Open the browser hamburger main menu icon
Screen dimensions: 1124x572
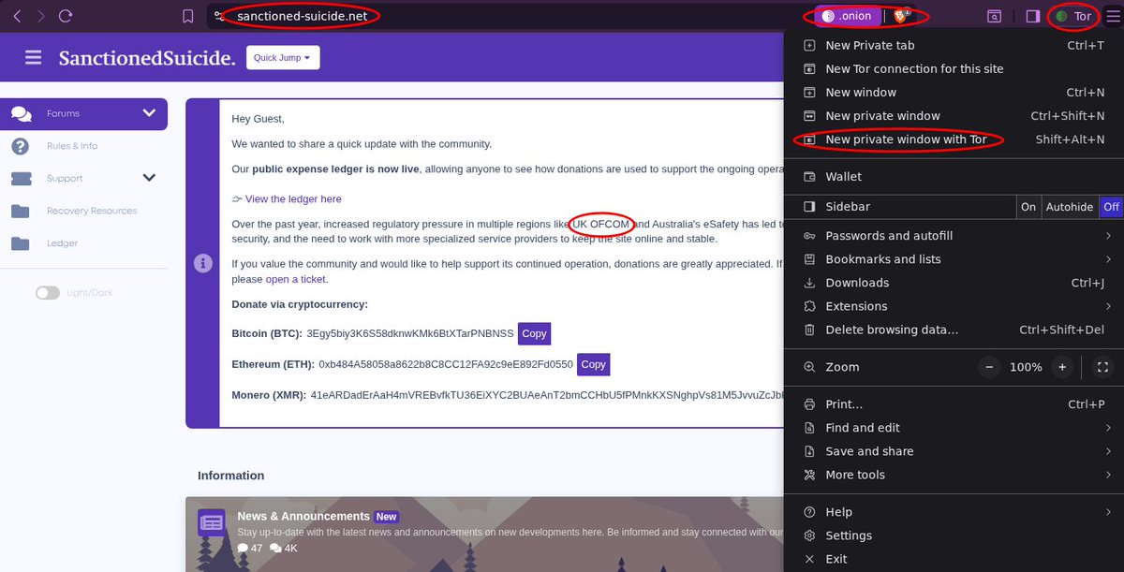tap(1112, 16)
